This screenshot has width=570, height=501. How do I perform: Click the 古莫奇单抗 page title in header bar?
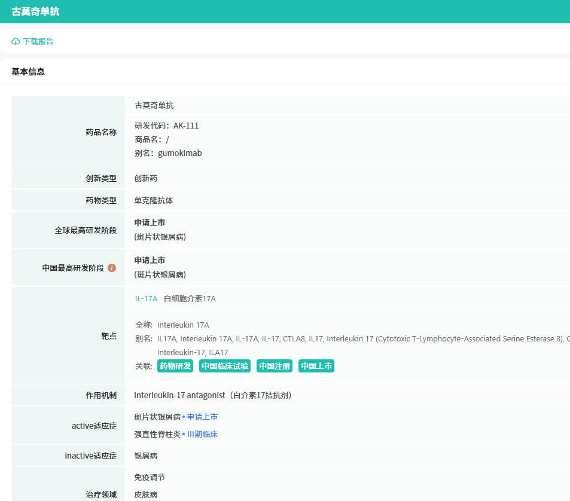coord(35,11)
